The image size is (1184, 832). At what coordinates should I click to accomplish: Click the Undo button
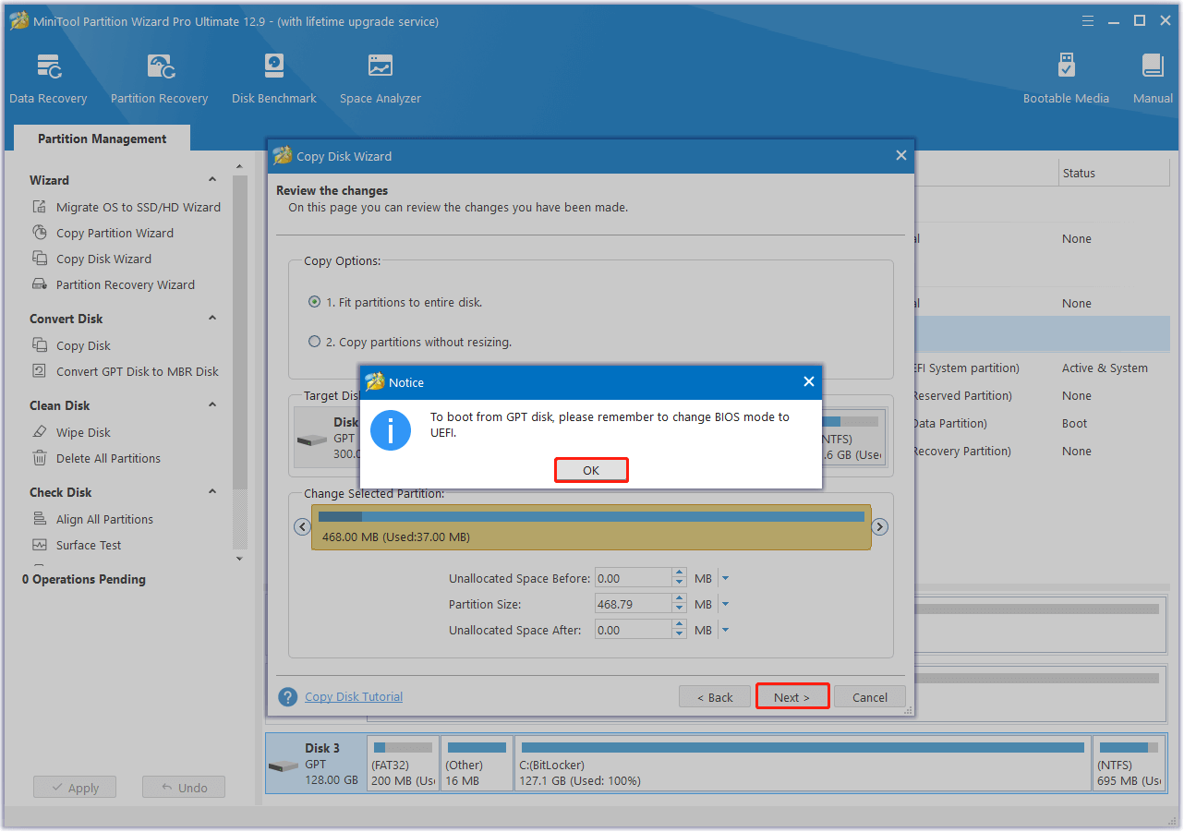pyautogui.click(x=184, y=788)
